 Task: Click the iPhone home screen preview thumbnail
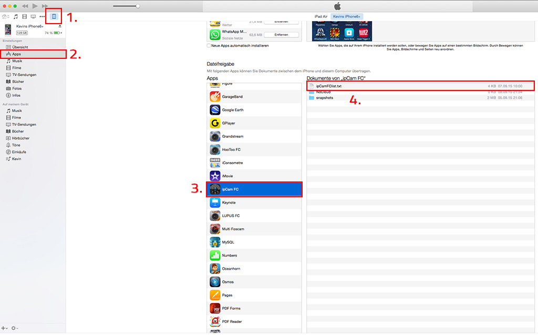[x=342, y=31]
